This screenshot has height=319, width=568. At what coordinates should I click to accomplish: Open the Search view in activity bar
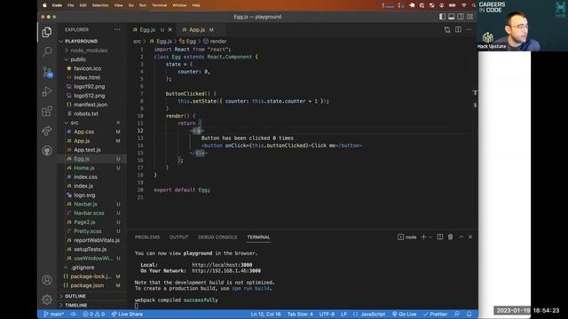coord(47,51)
